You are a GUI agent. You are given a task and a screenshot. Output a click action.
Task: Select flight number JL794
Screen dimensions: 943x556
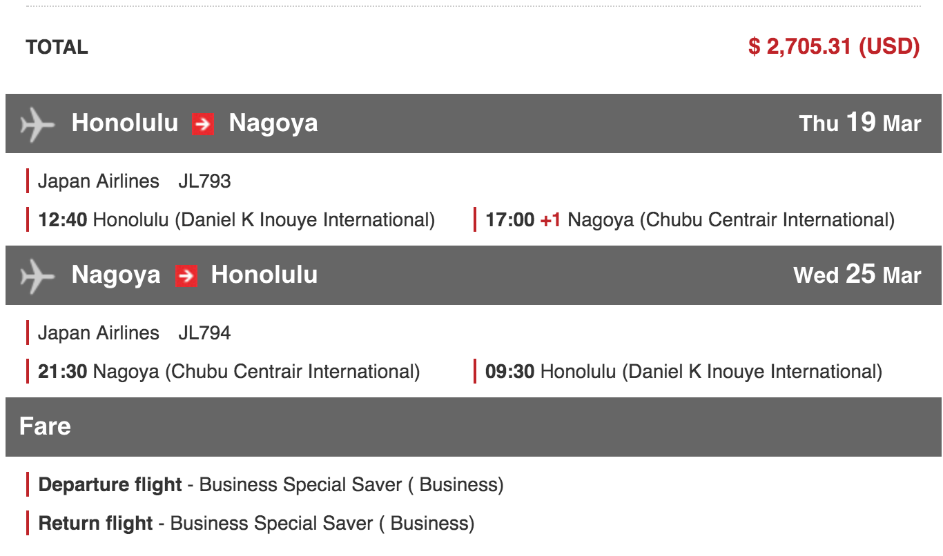[x=204, y=333]
